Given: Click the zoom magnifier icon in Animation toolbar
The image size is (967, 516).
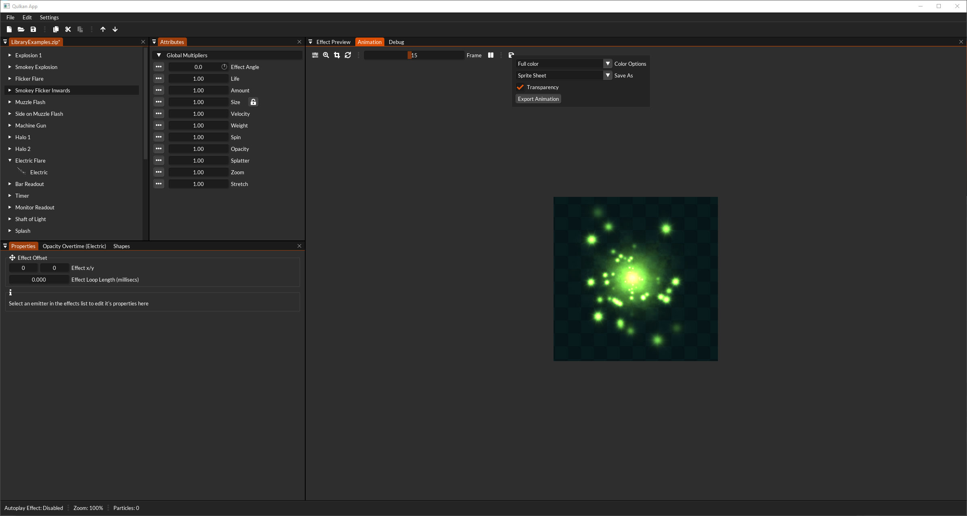Looking at the screenshot, I should [326, 55].
